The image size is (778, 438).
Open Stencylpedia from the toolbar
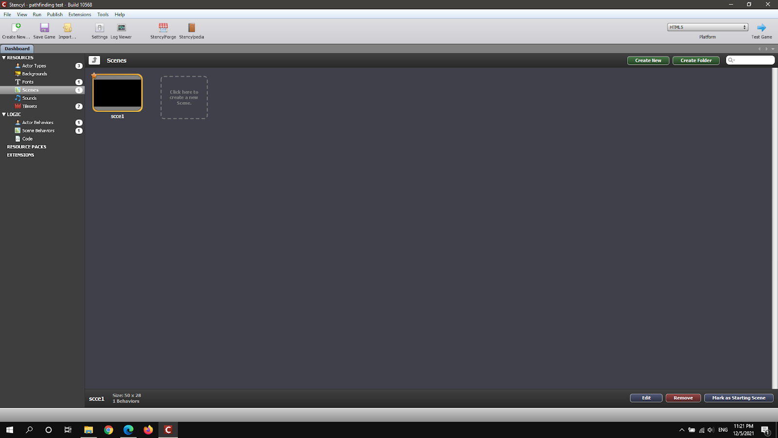point(192,28)
